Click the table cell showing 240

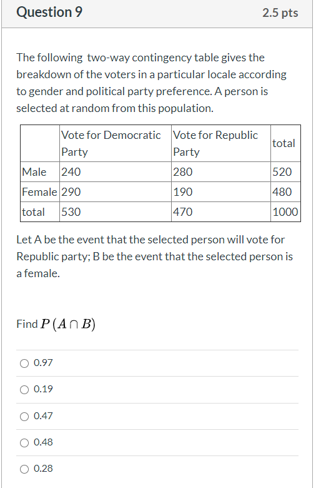tap(116, 172)
